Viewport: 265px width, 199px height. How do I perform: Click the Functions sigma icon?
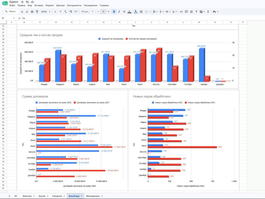point(208,12)
